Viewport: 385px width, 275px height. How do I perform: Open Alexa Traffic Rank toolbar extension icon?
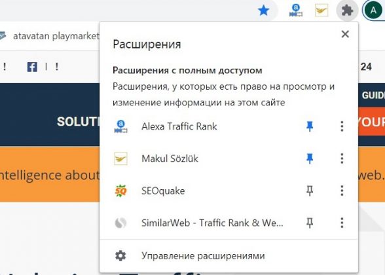pos(296,10)
